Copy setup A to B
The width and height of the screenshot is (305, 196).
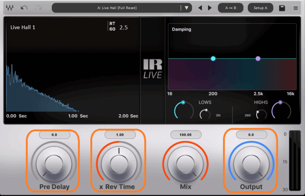pyautogui.click(x=231, y=8)
